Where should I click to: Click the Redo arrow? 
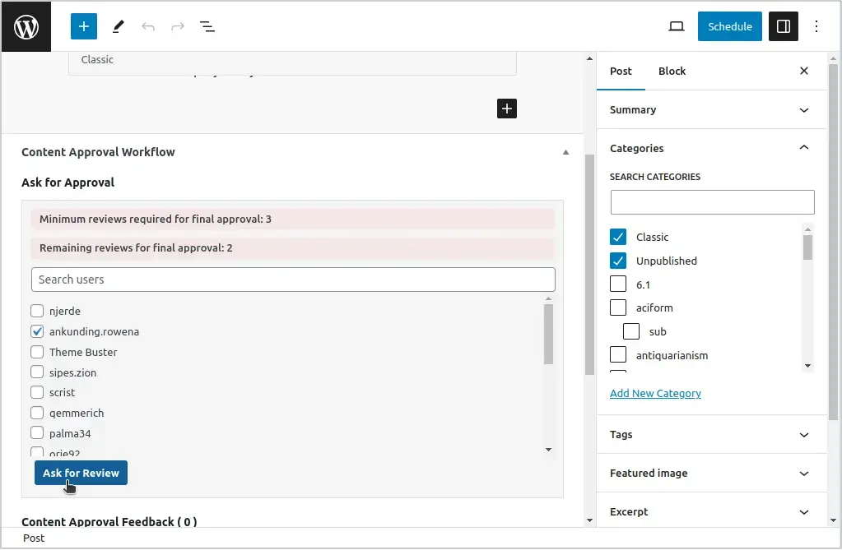pos(178,26)
